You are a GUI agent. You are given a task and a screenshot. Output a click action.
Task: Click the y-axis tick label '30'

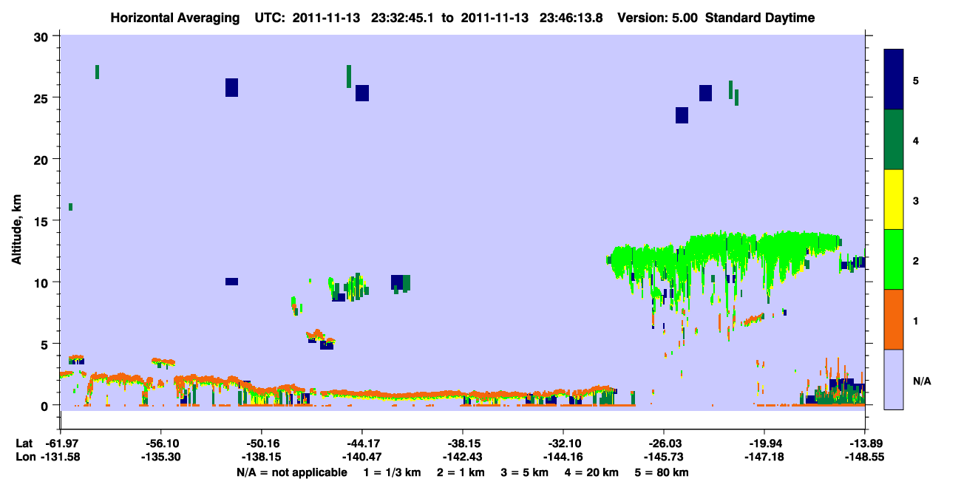tap(43, 37)
